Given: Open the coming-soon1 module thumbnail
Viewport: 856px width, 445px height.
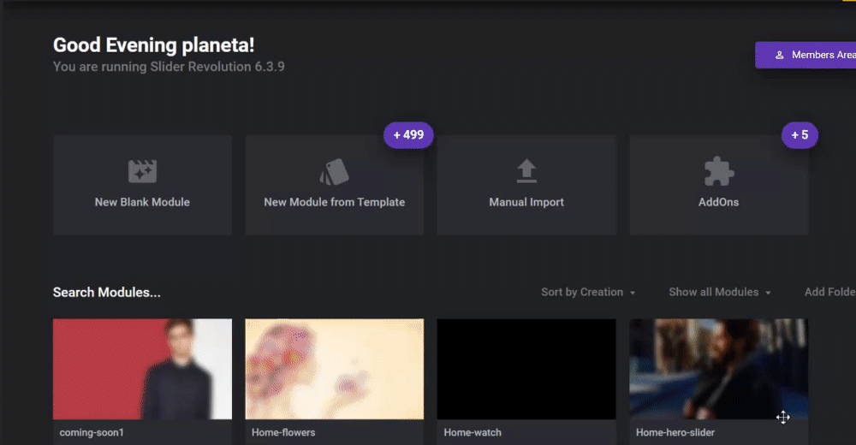Looking at the screenshot, I should pos(142,369).
